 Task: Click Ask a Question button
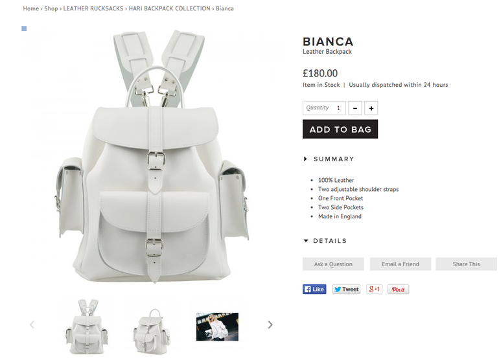pyautogui.click(x=333, y=264)
